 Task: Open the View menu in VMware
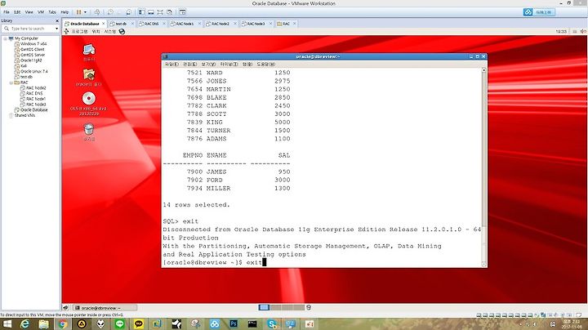(29, 12)
